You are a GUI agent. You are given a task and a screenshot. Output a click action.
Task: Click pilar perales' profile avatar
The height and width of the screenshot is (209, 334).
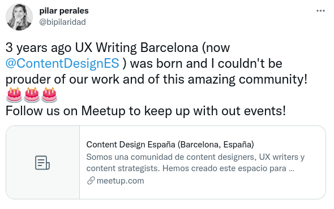pos(19,17)
